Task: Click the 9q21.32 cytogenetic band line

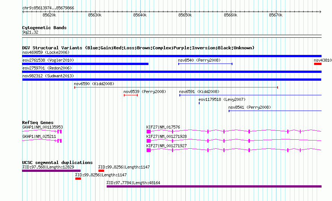Action: pos(172,36)
